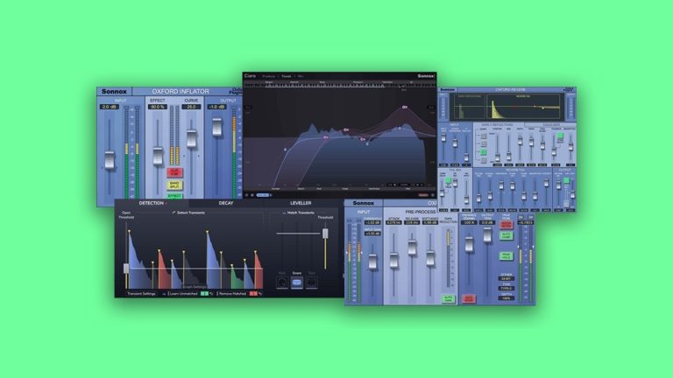This screenshot has height=378, width=673.
Task: Toggle the Match Transients checkbox
Action: [284, 213]
